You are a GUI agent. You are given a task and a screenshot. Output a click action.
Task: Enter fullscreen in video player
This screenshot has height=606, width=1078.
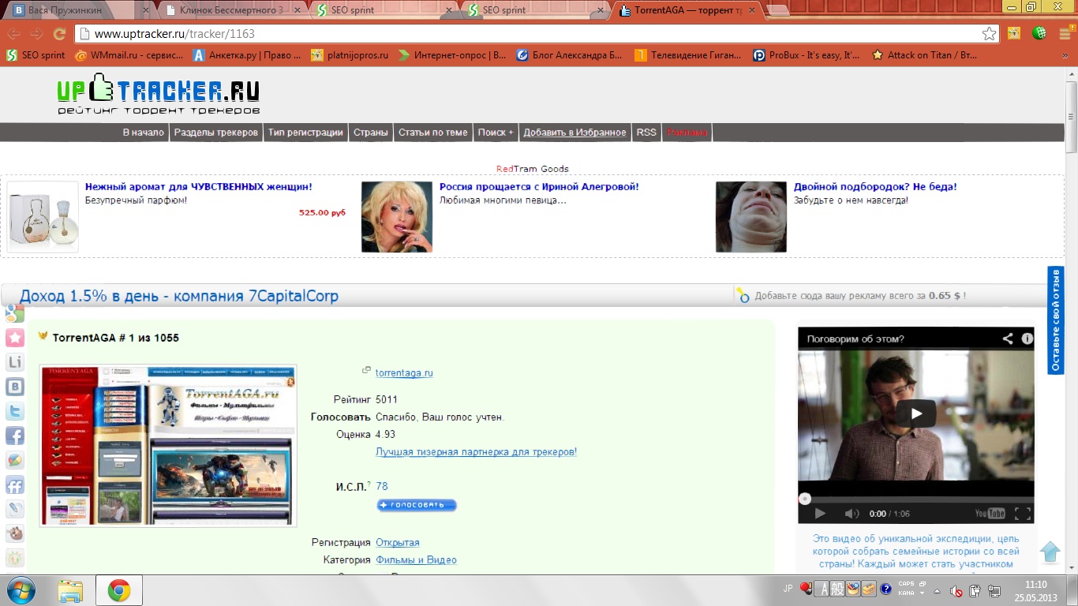tap(1022, 514)
